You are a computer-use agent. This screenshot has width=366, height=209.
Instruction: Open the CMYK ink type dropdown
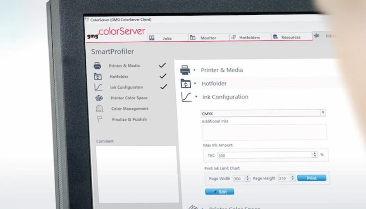click(x=323, y=113)
